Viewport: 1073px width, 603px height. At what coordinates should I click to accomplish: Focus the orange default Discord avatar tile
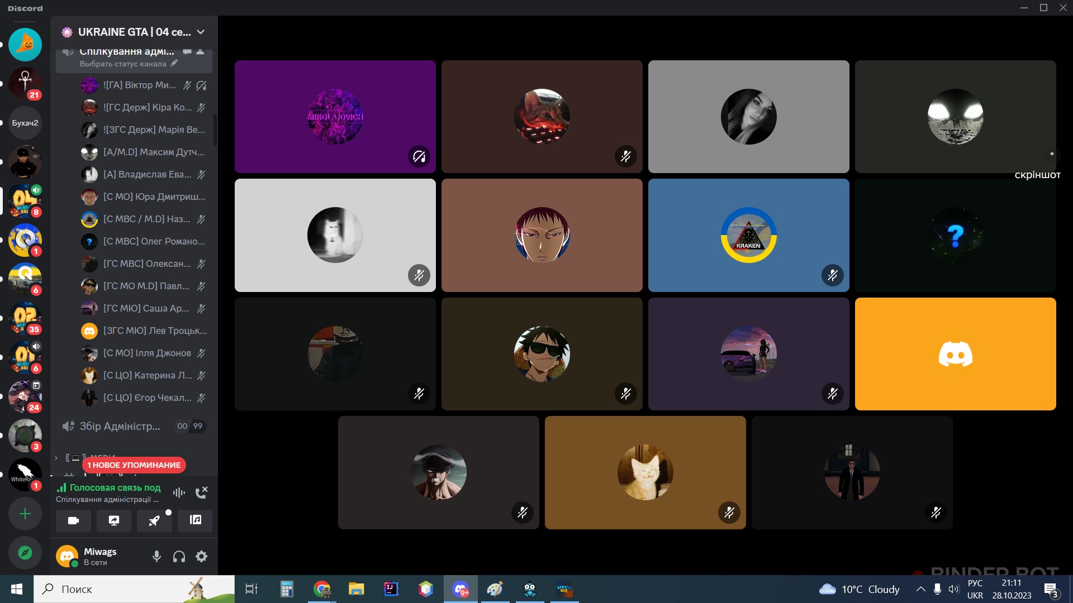click(956, 354)
